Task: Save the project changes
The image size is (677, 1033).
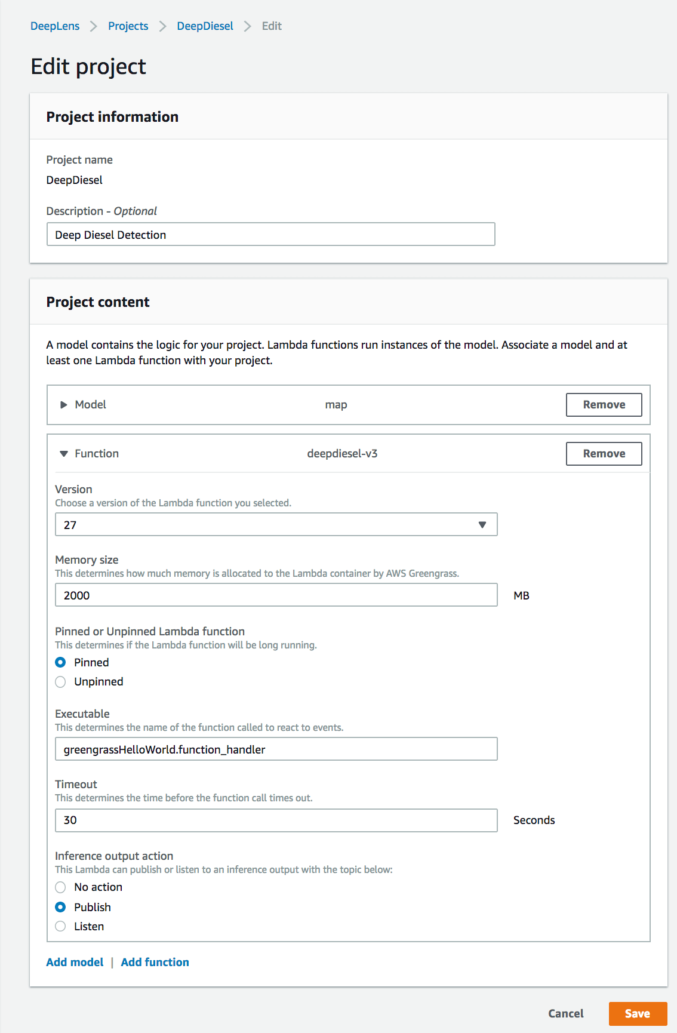Action: (637, 1013)
